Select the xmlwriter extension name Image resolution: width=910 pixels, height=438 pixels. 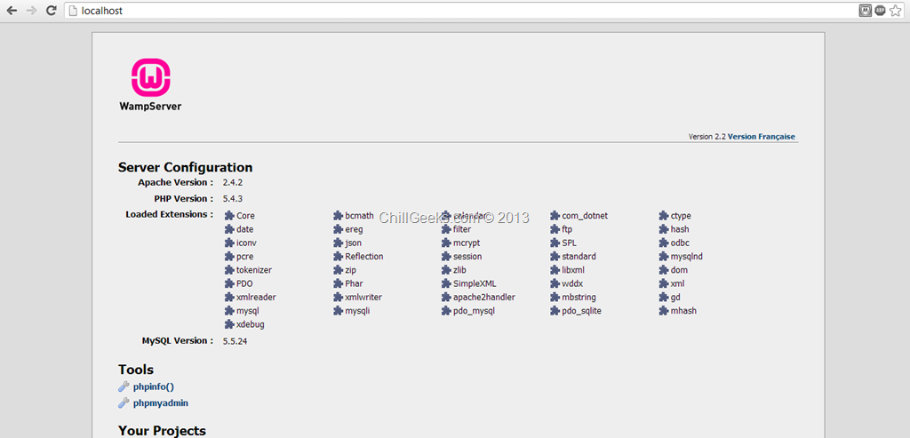click(x=363, y=297)
